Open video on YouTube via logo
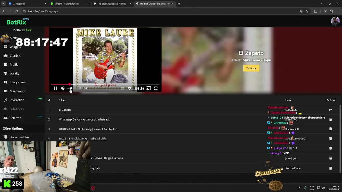 pyautogui.click(x=139, y=88)
